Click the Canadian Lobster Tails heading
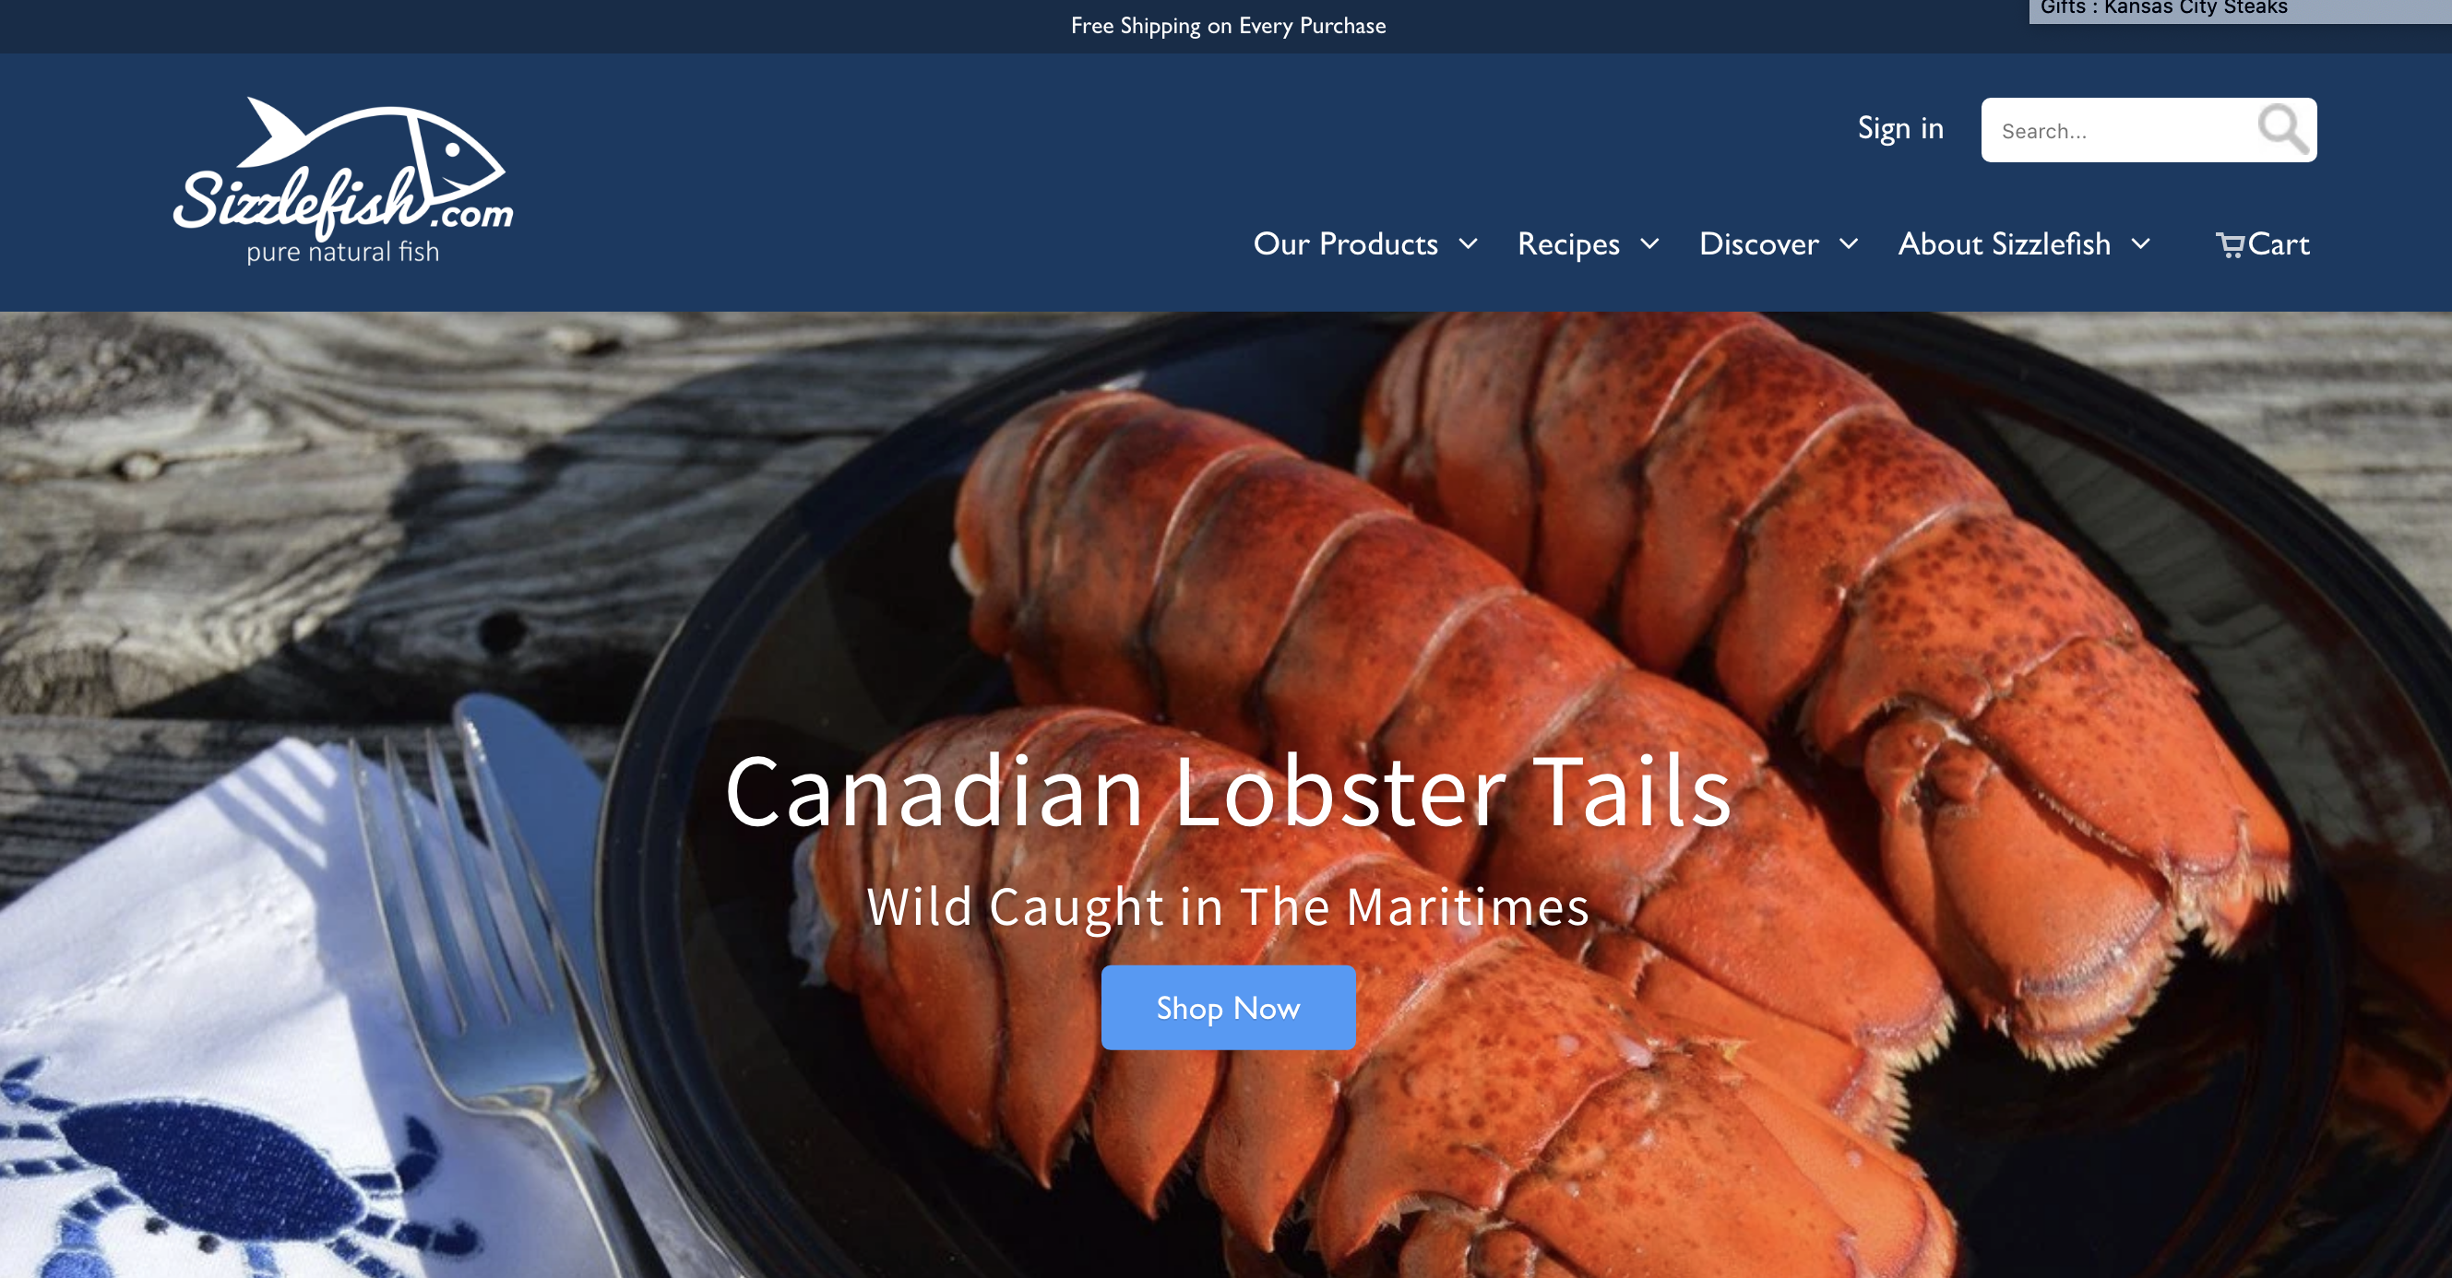 pyautogui.click(x=1228, y=792)
